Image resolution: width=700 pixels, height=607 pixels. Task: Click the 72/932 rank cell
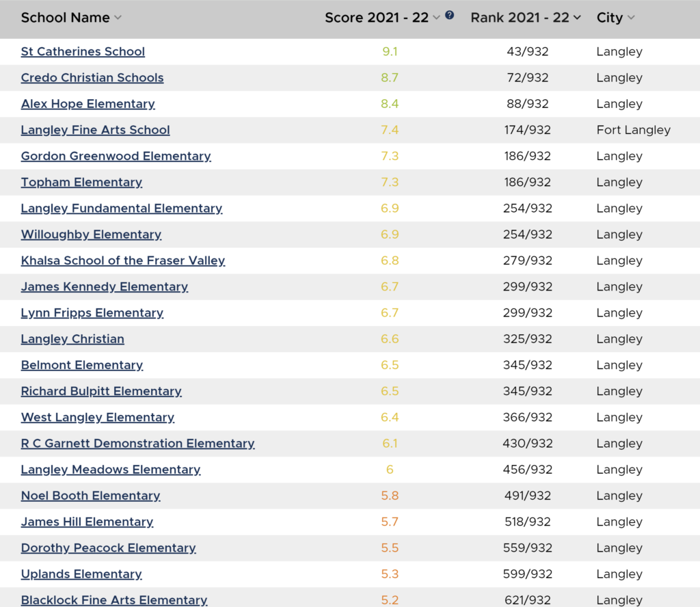tap(528, 78)
